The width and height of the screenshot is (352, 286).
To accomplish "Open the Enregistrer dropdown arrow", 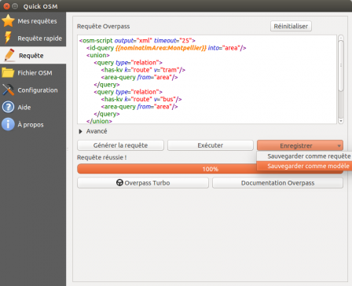I will [x=339, y=145].
